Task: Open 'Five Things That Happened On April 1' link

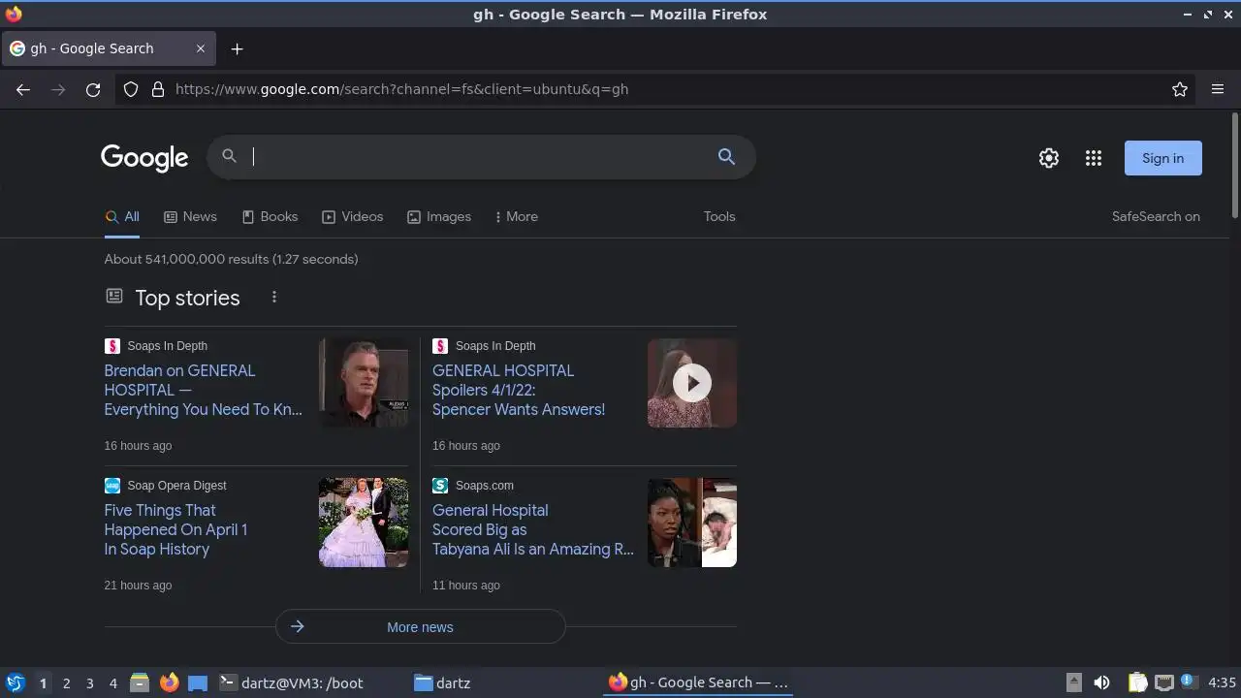Action: tap(175, 529)
